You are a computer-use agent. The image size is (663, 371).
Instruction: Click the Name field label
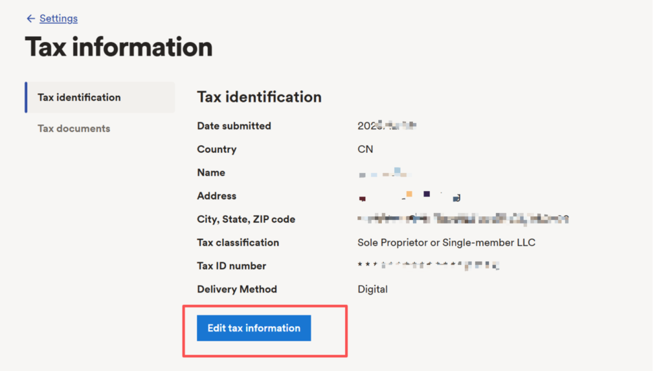tap(211, 173)
